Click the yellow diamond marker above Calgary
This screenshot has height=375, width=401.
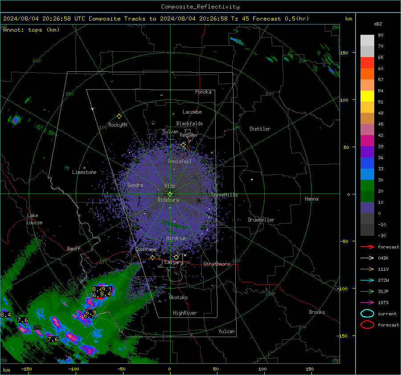click(176, 257)
